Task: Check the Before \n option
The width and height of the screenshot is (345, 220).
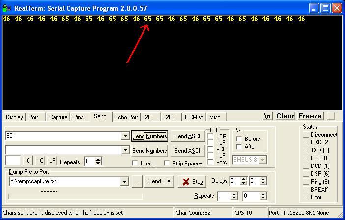Action: [x=239, y=139]
